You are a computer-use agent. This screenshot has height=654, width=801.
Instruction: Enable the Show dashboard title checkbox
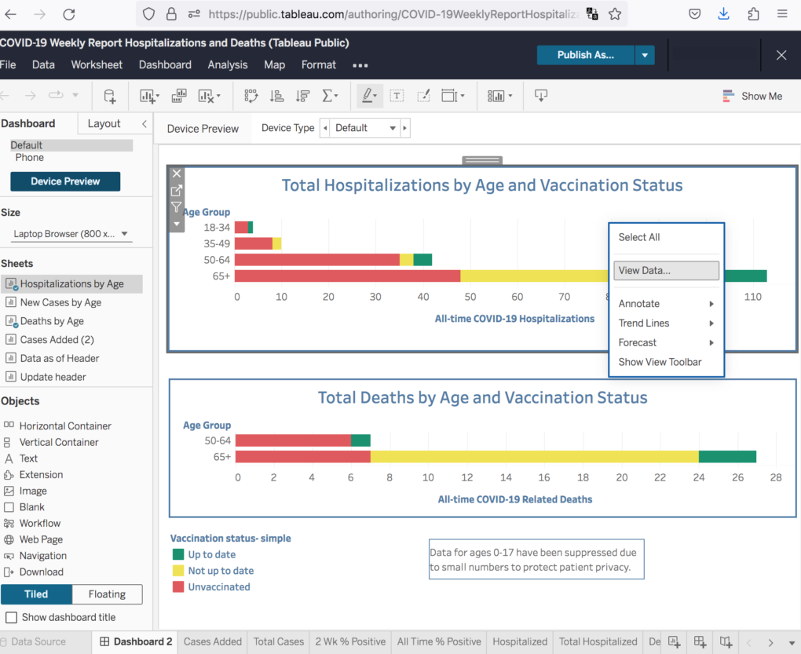click(x=11, y=617)
